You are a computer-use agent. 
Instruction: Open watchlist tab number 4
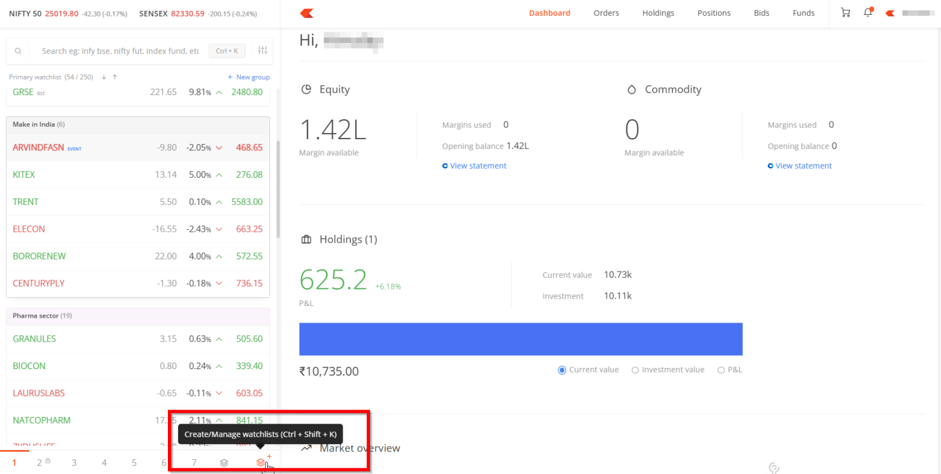[x=104, y=462]
